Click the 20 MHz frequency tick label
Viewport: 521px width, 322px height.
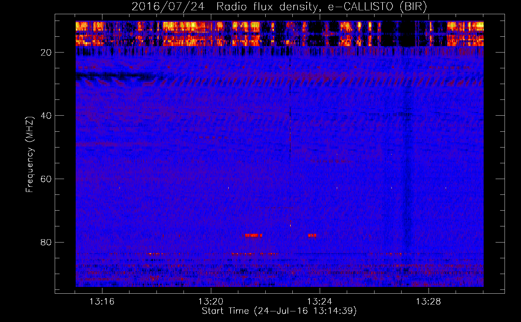(46, 52)
